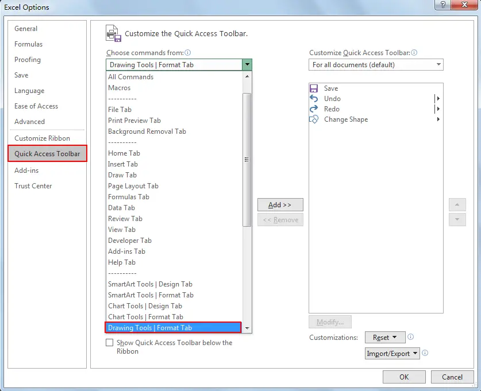Image resolution: width=481 pixels, height=391 pixels.
Task: Open the Formulas options category
Action: [x=47, y=44]
